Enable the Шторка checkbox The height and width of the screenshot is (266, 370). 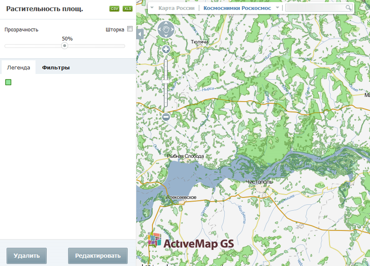pos(130,29)
